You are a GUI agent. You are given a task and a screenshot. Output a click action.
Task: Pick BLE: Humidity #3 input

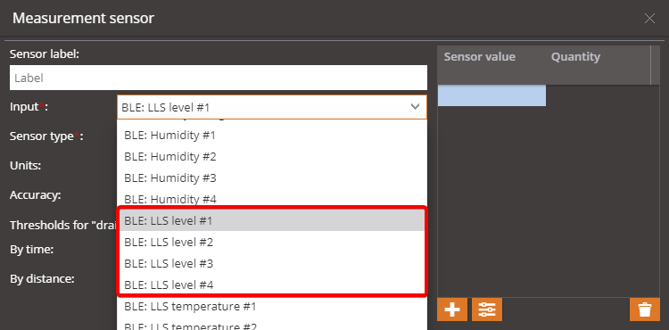(272, 178)
